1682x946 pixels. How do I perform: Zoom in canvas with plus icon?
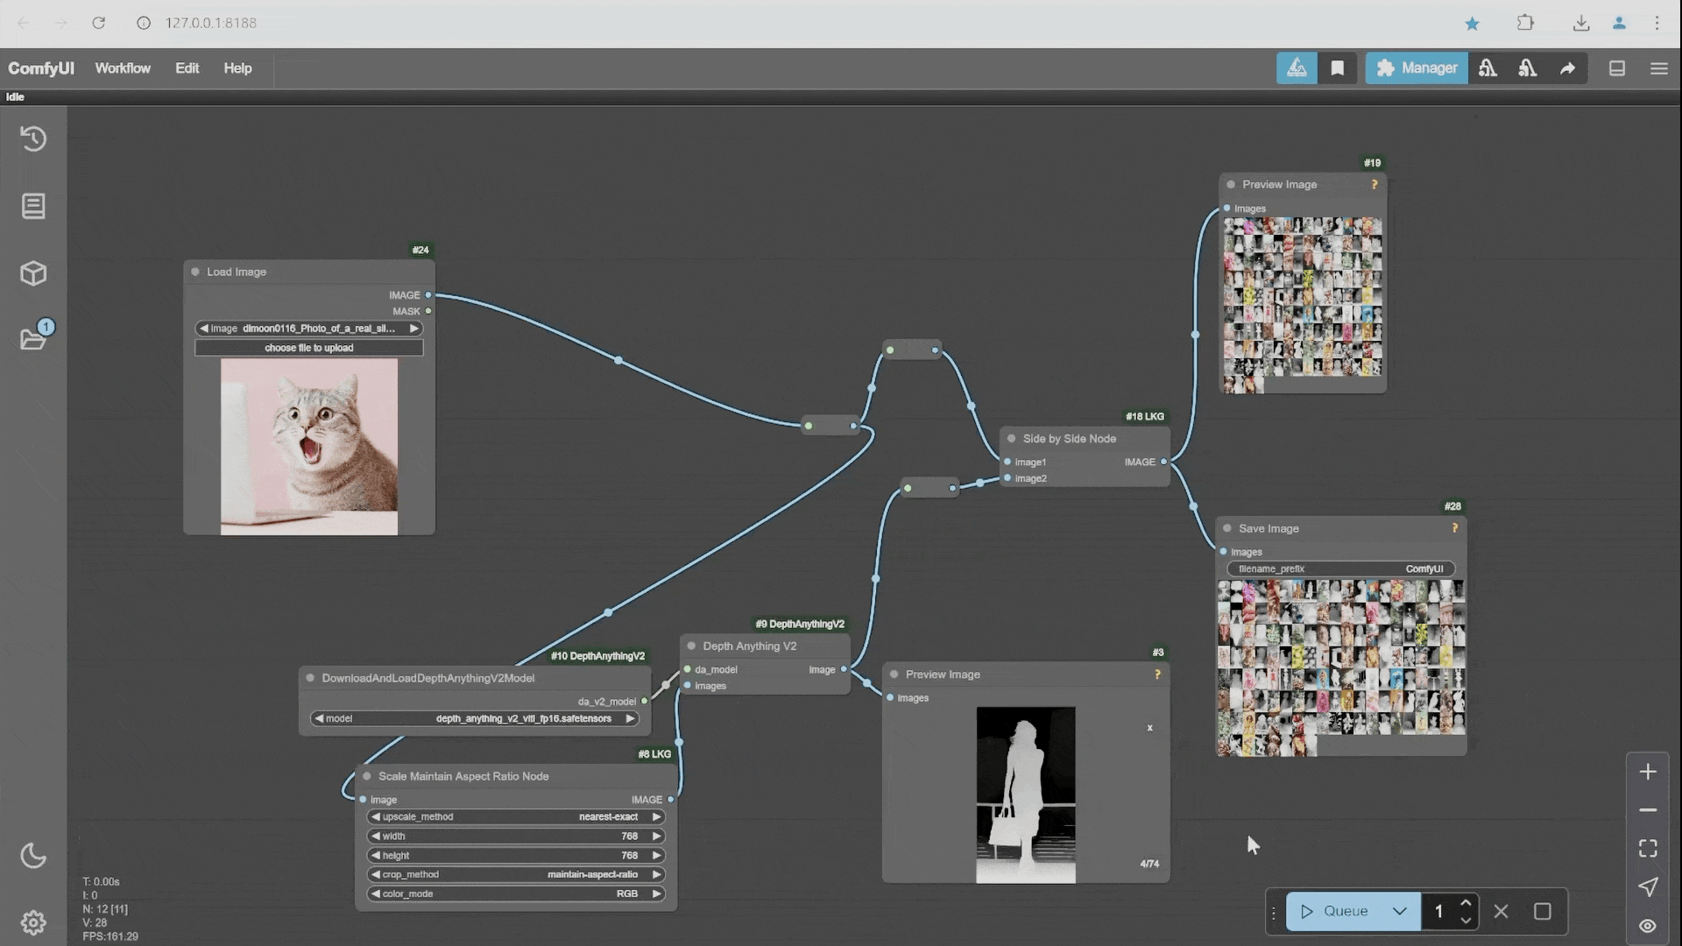[1648, 772]
